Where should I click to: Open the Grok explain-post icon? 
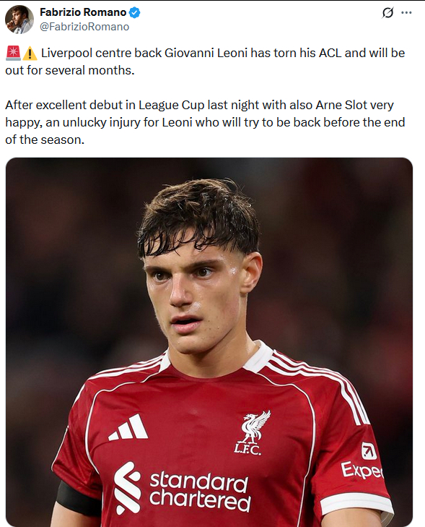pos(387,13)
